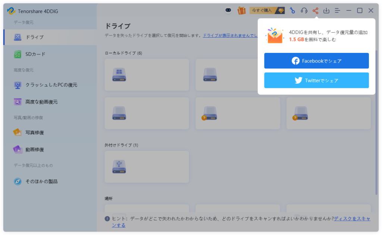The image size is (382, 235).
Task: Maximize the 4DDiG window
Action: pyautogui.click(x=360, y=10)
